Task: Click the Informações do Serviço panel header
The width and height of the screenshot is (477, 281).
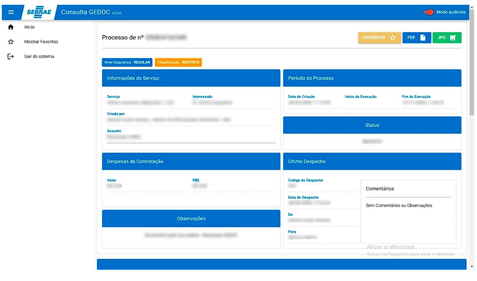Action: [191, 78]
